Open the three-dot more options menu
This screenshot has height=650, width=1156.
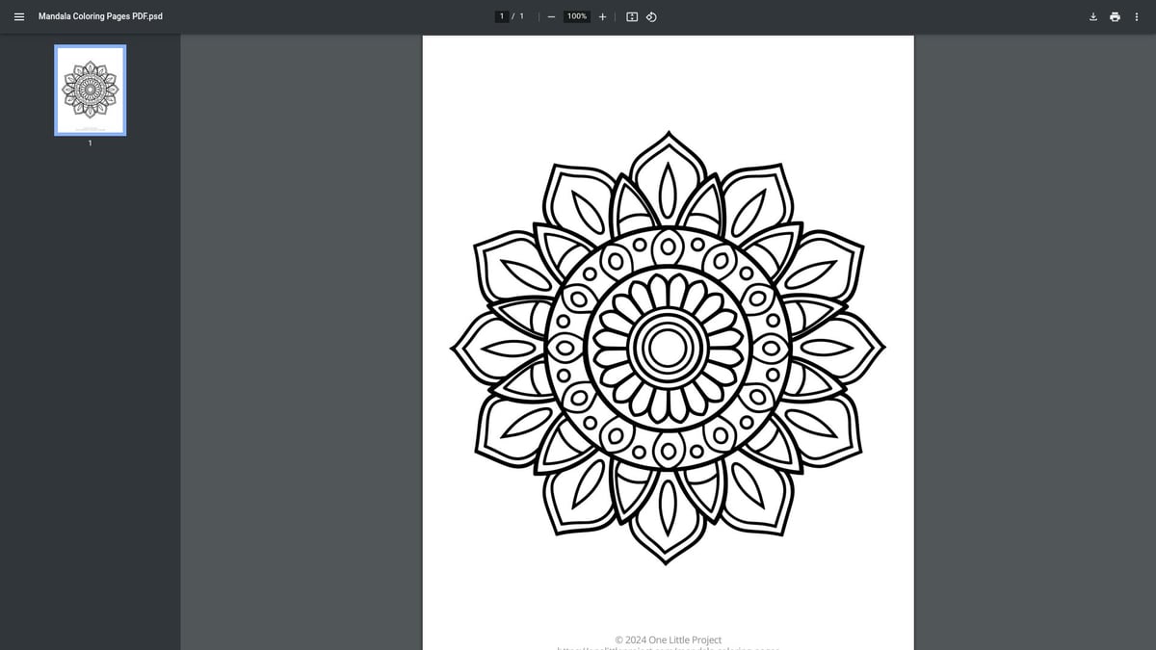1137,16
